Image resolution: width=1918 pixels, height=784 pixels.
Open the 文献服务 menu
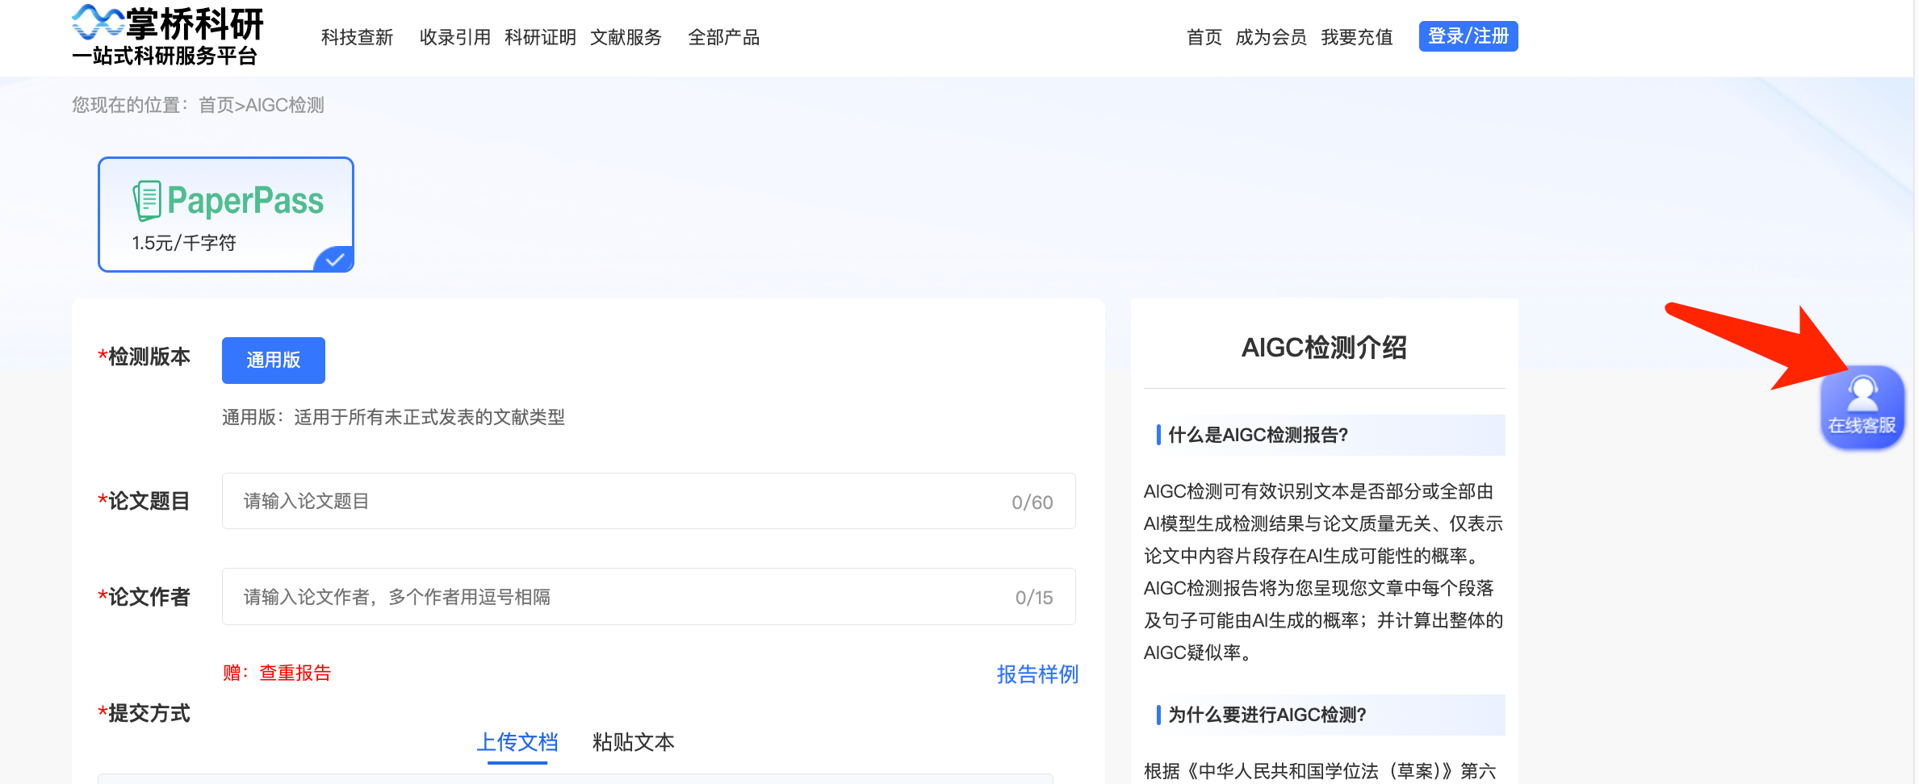pyautogui.click(x=626, y=37)
